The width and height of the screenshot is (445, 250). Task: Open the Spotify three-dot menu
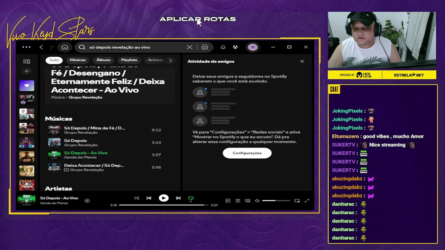click(x=26, y=47)
